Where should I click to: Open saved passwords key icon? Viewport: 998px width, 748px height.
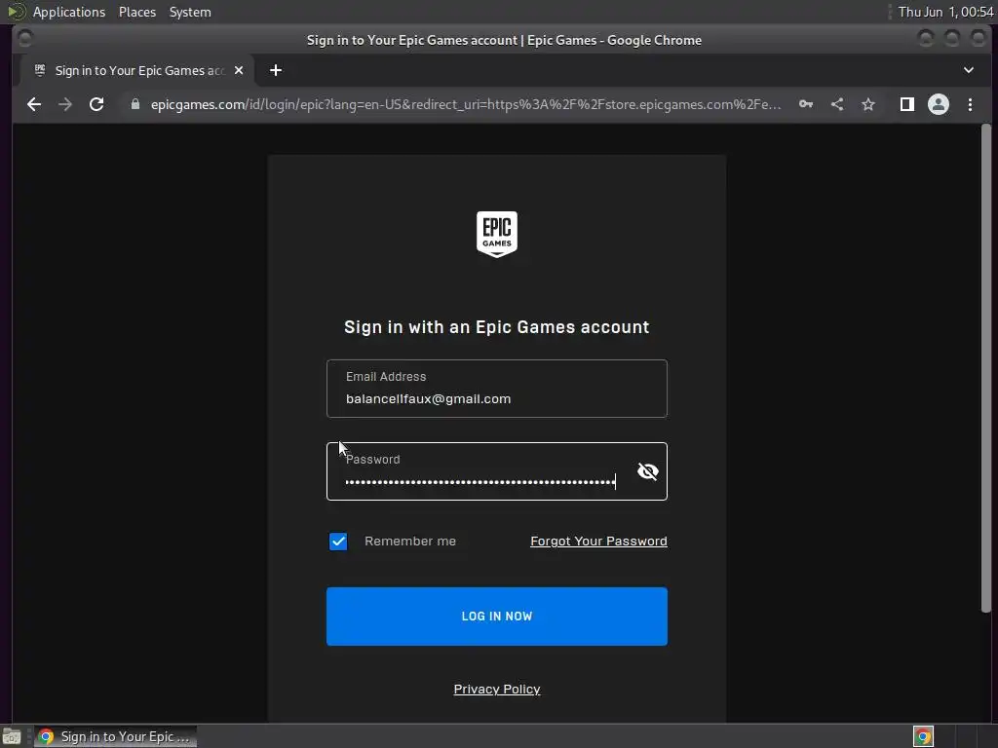[806, 104]
